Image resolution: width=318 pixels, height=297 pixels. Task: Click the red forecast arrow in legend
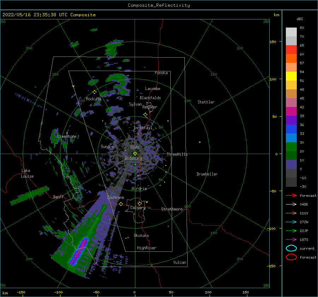(291, 195)
